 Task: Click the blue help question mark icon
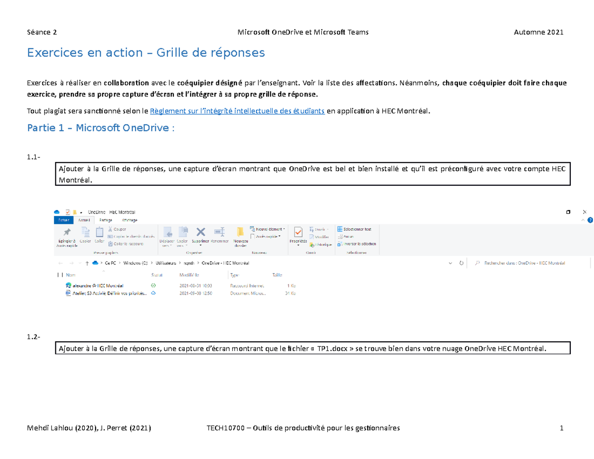click(589, 219)
